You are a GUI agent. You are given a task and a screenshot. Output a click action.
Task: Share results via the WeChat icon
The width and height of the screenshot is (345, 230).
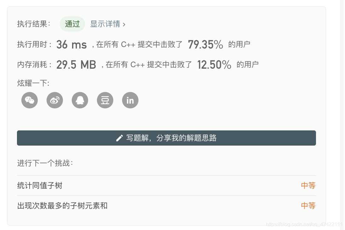29,100
